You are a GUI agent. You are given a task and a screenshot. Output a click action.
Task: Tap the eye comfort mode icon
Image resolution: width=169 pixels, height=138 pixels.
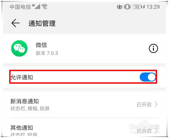[119, 7]
